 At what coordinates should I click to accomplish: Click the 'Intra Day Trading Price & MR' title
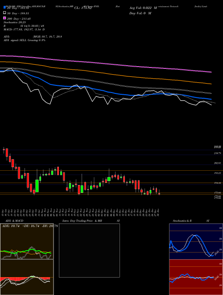82,221
